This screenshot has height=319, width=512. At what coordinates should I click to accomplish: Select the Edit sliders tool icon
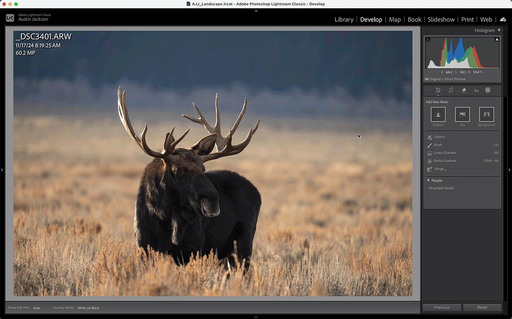(x=438, y=90)
